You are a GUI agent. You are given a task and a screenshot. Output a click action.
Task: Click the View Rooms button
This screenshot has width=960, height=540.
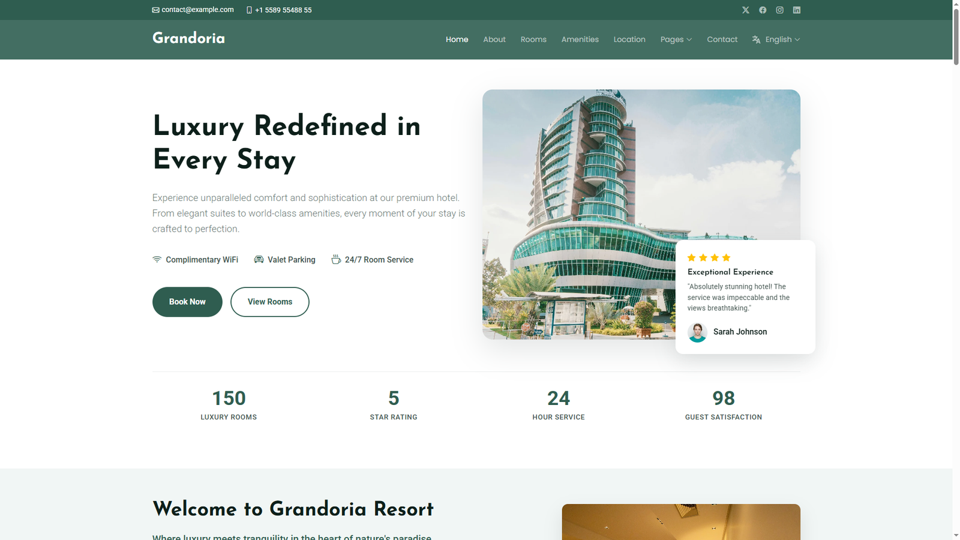[x=270, y=302]
